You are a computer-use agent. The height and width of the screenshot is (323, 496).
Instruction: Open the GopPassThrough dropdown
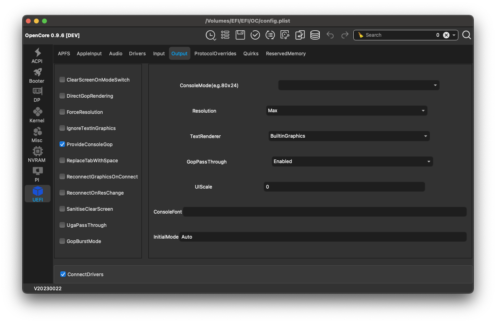(352, 161)
